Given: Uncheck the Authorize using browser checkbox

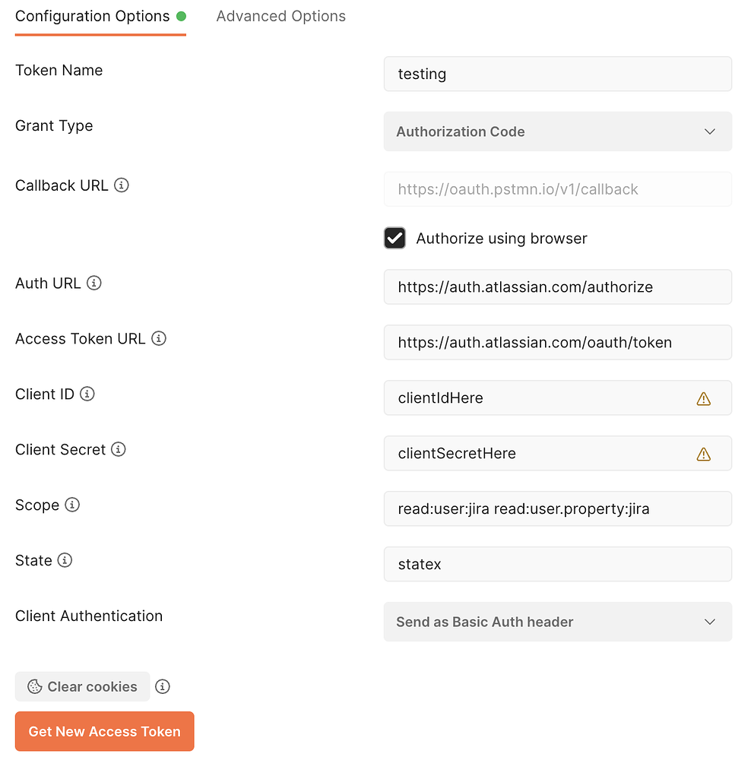Looking at the screenshot, I should [x=395, y=239].
